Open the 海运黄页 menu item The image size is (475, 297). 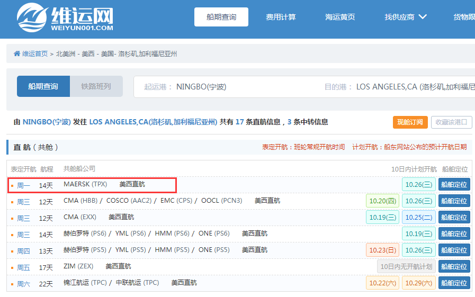pos(340,17)
